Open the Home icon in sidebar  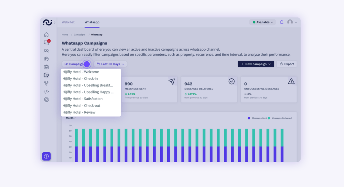pos(46,35)
